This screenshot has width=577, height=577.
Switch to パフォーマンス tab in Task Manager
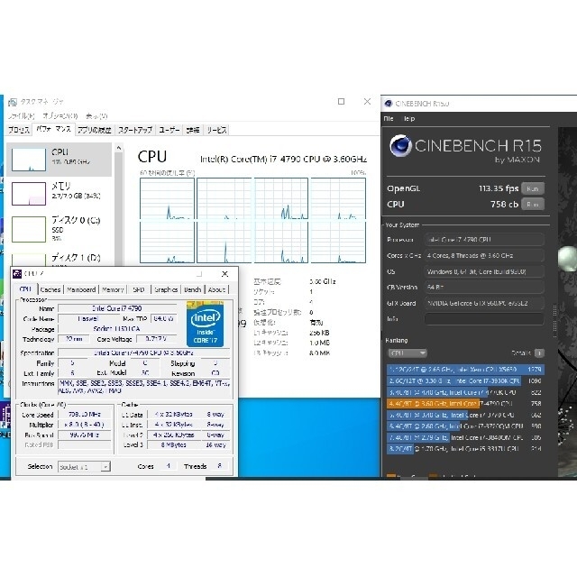[x=54, y=129]
